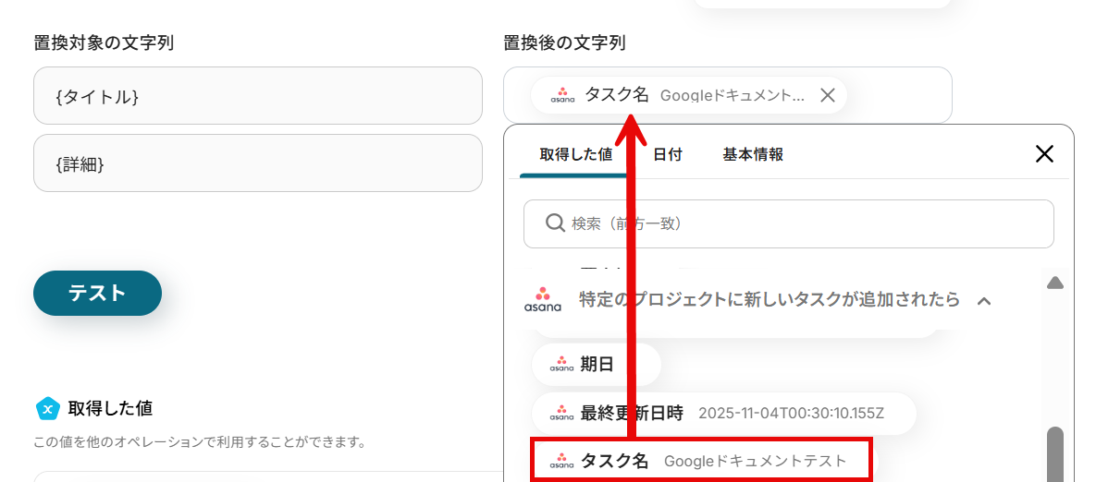Click the search magnifier icon
The width and height of the screenshot is (1096, 482).
[555, 223]
